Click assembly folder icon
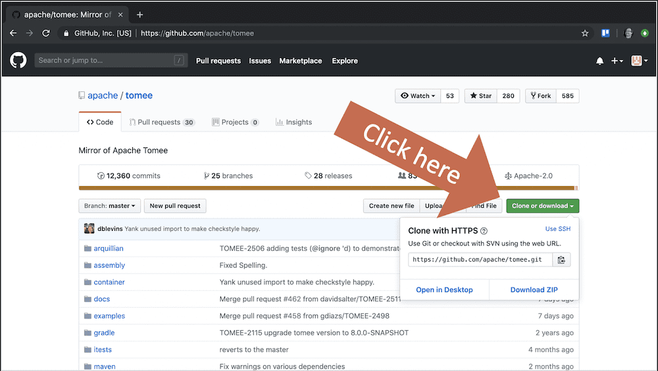The height and width of the screenshot is (371, 658). tap(88, 265)
